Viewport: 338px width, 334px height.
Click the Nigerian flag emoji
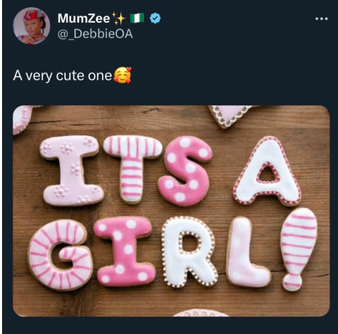click(x=139, y=19)
